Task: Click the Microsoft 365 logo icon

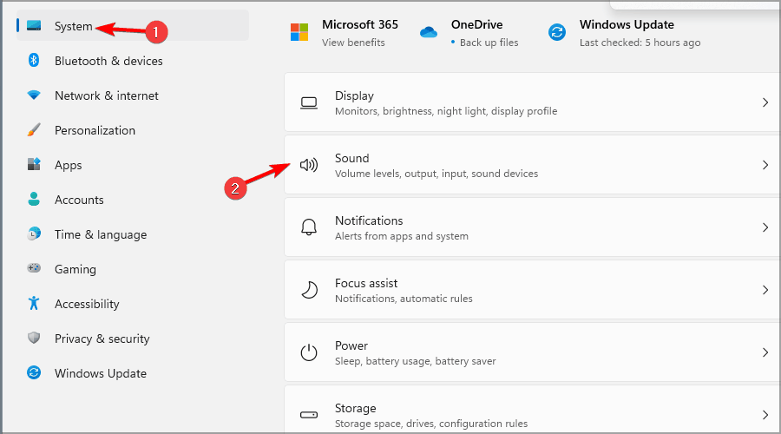Action: coord(299,32)
